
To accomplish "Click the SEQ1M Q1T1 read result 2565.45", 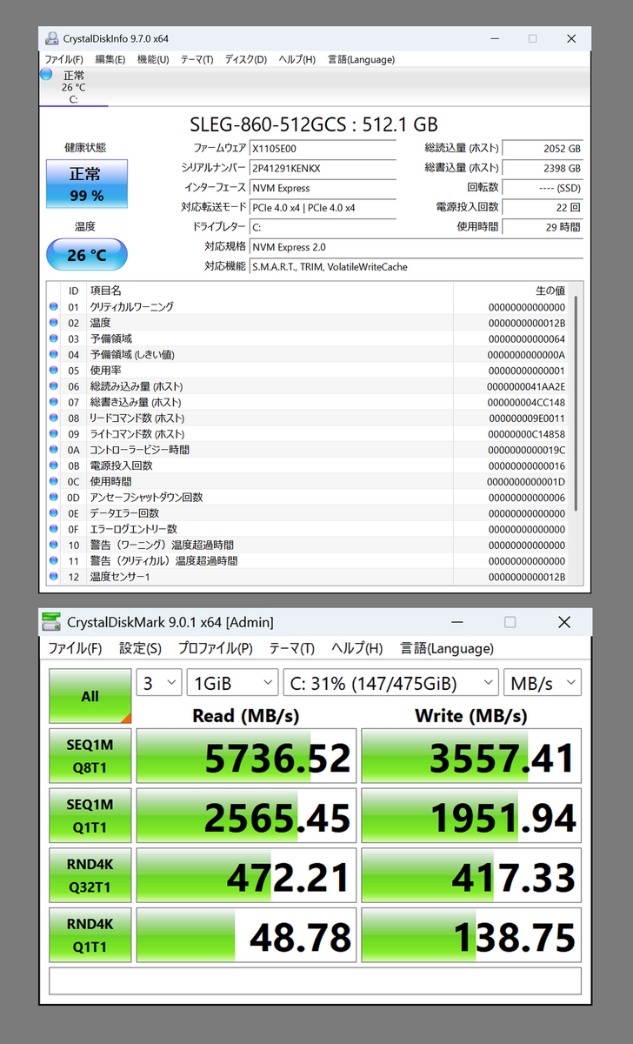I will [246, 817].
